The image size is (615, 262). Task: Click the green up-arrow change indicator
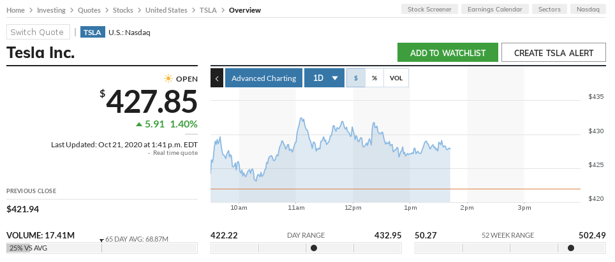(x=139, y=124)
